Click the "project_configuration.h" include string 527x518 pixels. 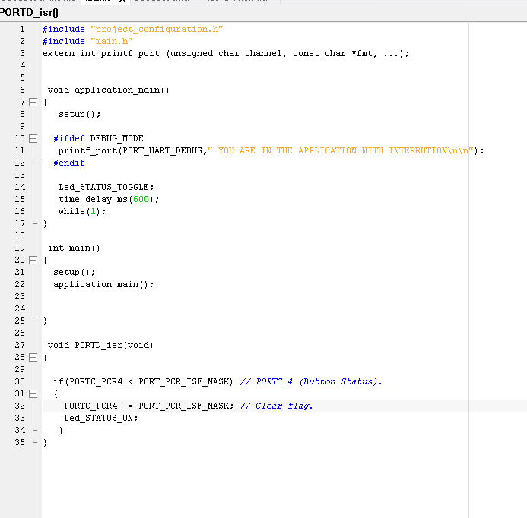click(157, 29)
